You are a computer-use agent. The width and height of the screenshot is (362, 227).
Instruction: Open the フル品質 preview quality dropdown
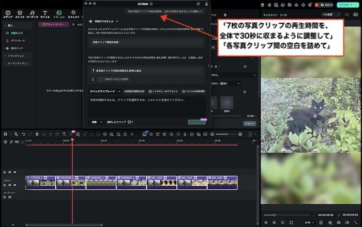click(331, 14)
